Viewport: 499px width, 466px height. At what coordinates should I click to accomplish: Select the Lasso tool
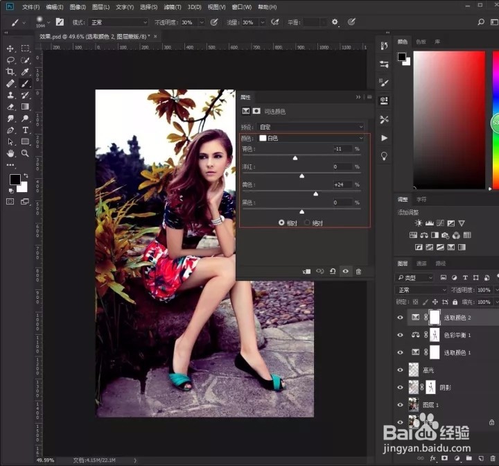pos(10,60)
